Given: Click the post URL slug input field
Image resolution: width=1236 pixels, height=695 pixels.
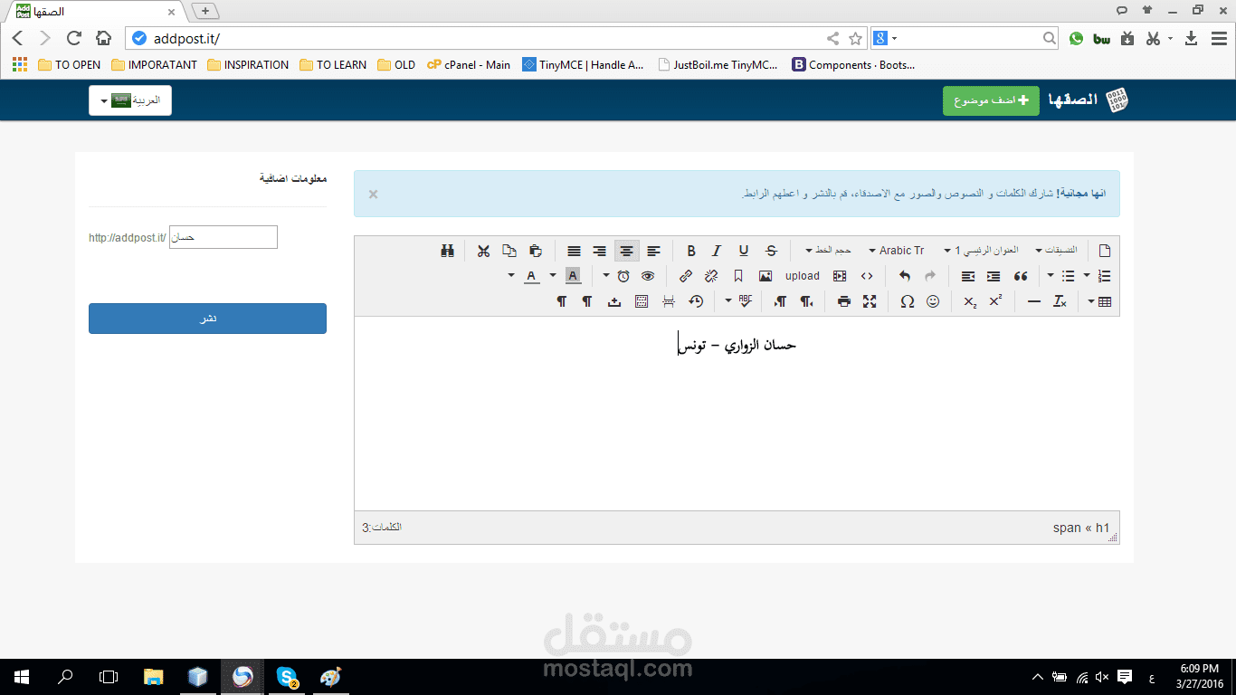Looking at the screenshot, I should (x=223, y=237).
